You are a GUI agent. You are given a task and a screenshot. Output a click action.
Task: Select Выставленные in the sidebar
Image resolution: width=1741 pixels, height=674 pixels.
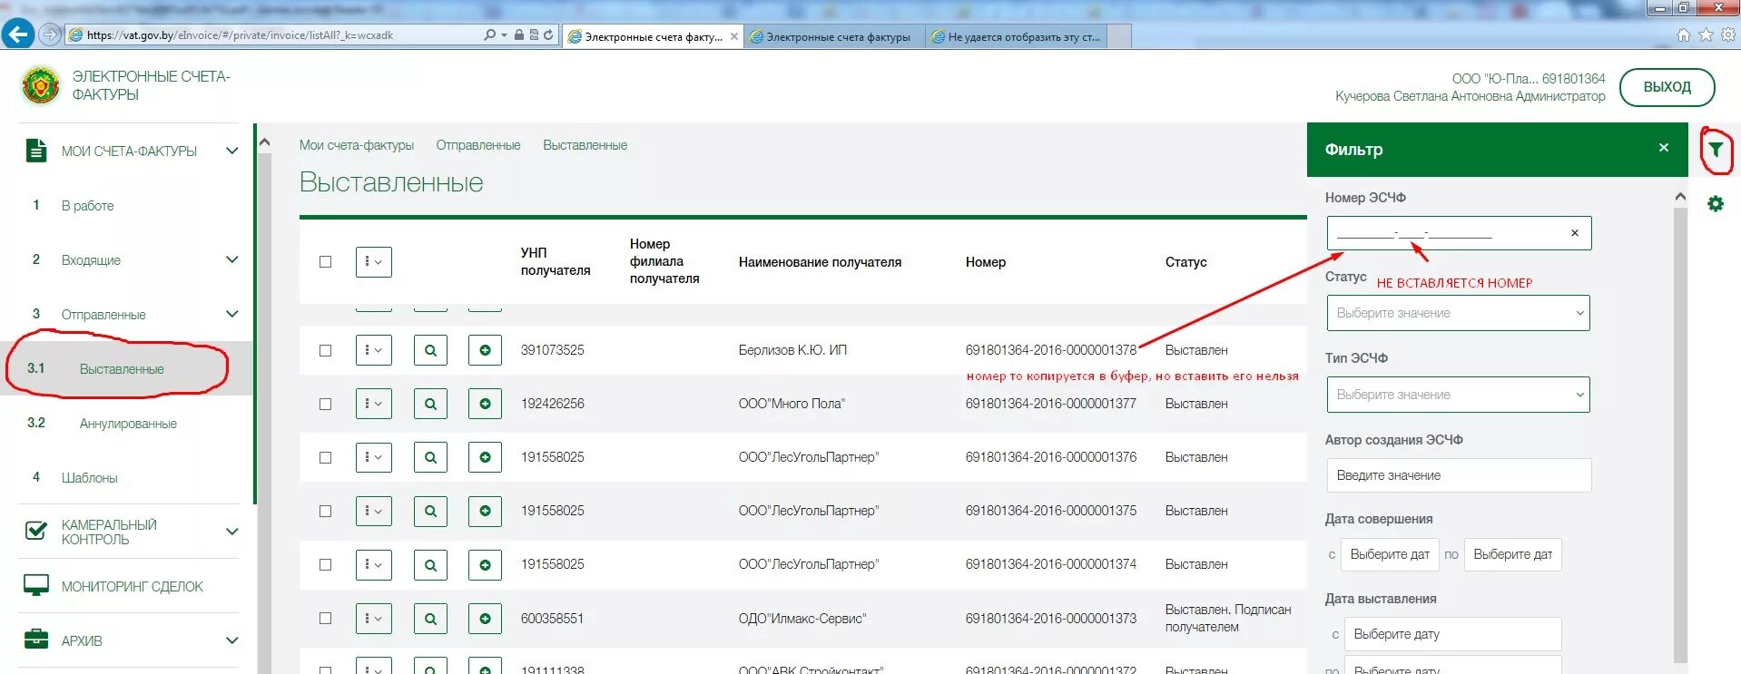(122, 369)
